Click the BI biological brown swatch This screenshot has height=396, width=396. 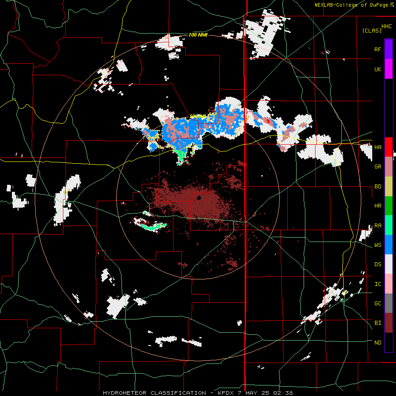(389, 323)
